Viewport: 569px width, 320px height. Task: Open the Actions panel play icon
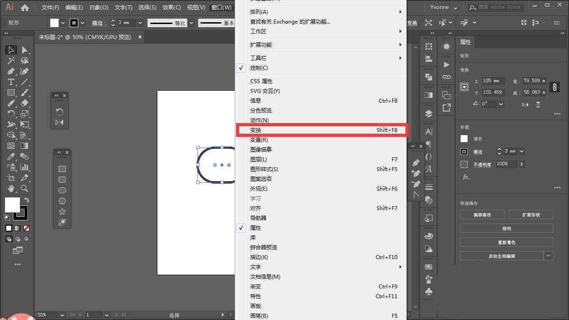[446, 65]
